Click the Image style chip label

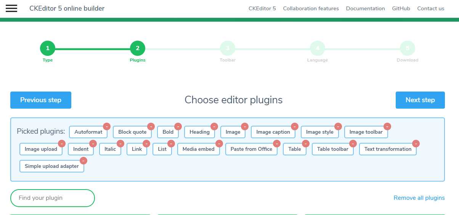pyautogui.click(x=320, y=132)
